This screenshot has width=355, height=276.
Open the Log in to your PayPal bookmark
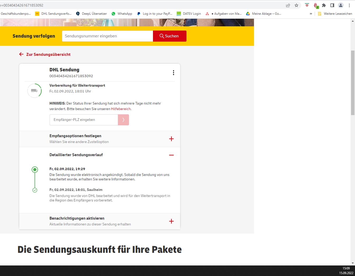[155, 14]
